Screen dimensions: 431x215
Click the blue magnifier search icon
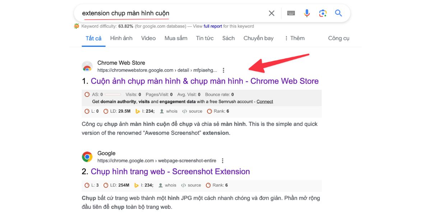pos(338,13)
